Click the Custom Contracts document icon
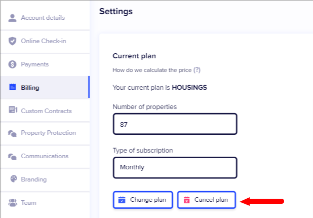313x218 pixels. click(13, 111)
